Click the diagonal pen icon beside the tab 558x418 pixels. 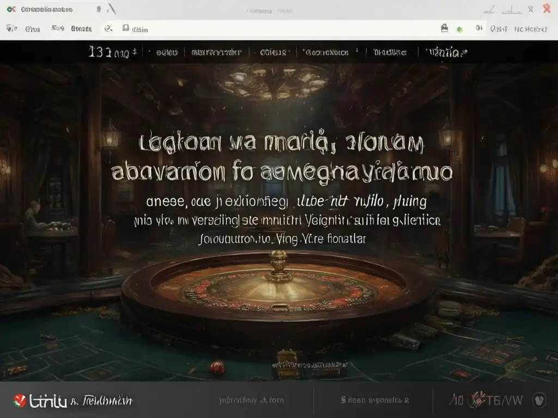coord(112,9)
